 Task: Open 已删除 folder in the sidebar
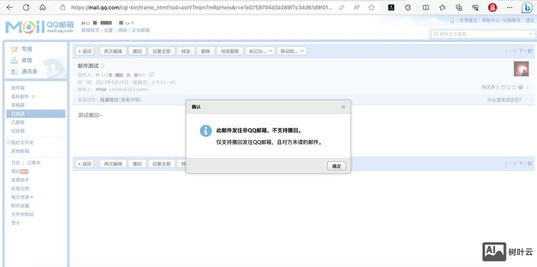pyautogui.click(x=18, y=122)
